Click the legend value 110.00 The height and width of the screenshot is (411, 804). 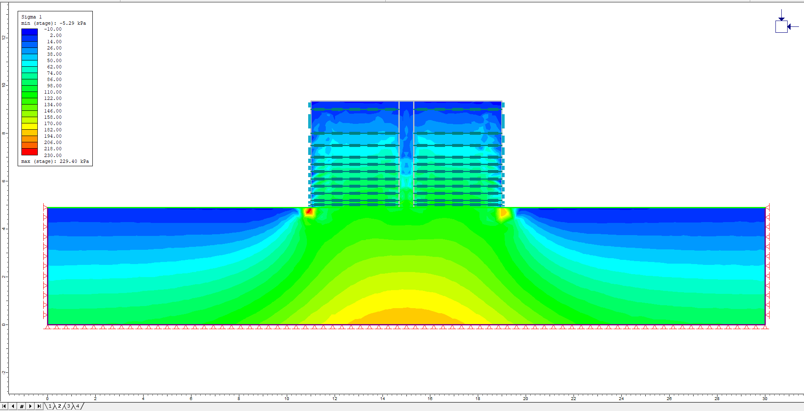tap(53, 92)
